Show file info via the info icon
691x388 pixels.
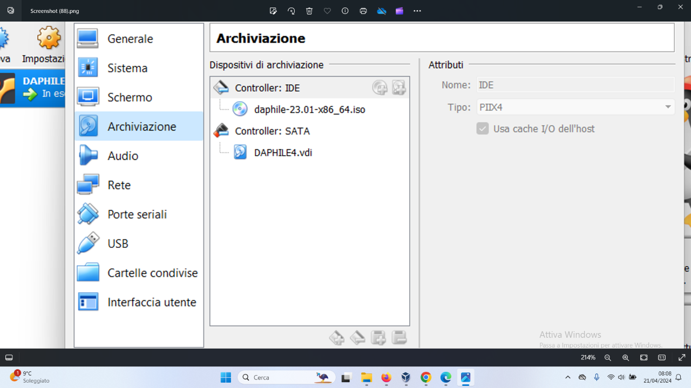[345, 11]
